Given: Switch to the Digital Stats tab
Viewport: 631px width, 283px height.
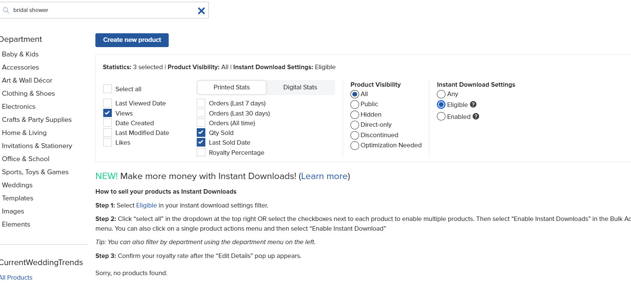Looking at the screenshot, I should 300,87.
